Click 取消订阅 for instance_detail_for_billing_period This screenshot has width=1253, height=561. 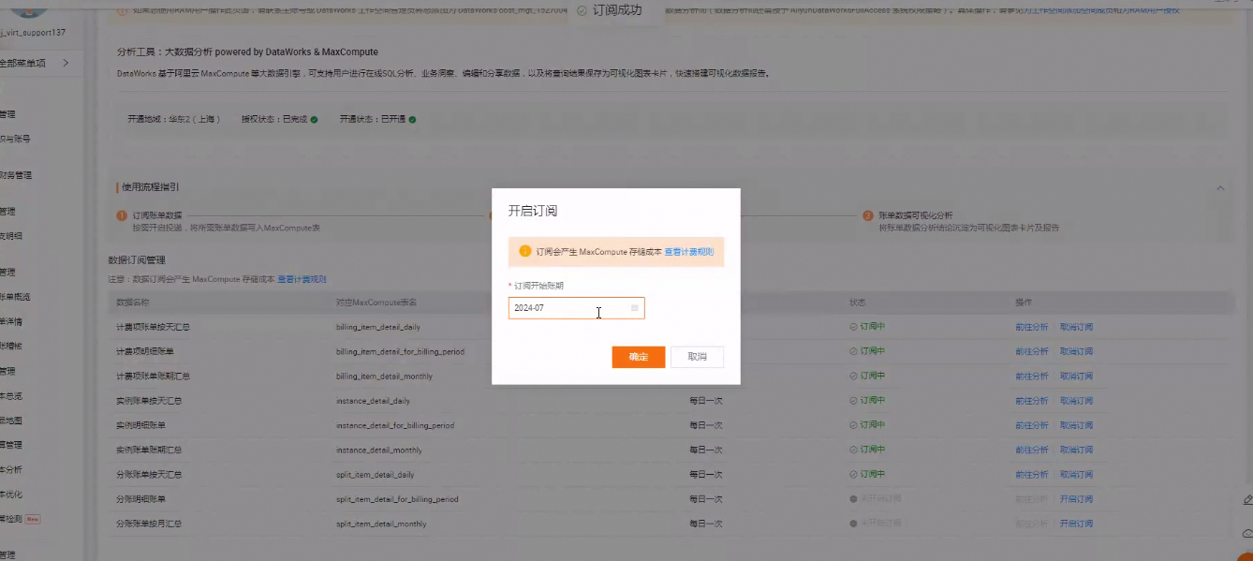click(1076, 425)
